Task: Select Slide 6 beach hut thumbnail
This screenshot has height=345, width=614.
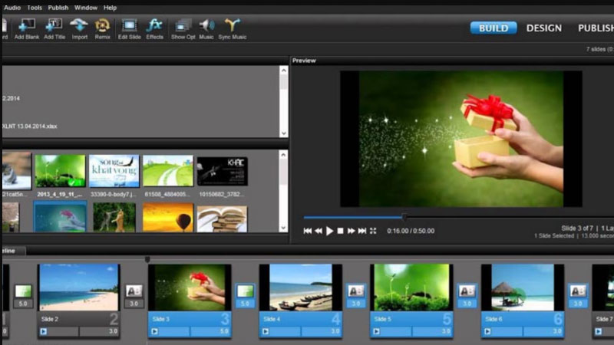Action: click(523, 287)
